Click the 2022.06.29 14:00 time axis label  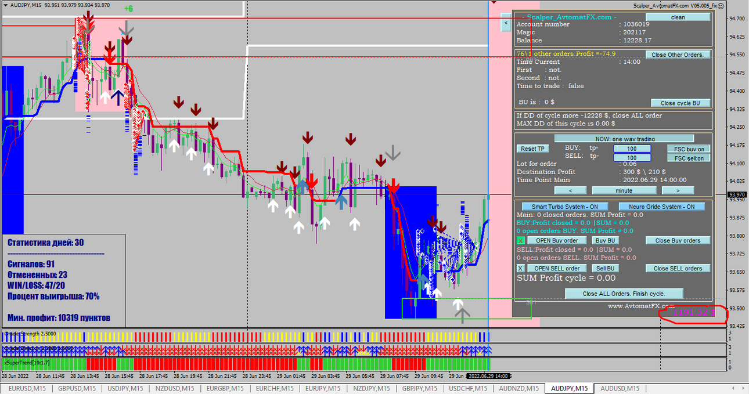(x=488, y=376)
